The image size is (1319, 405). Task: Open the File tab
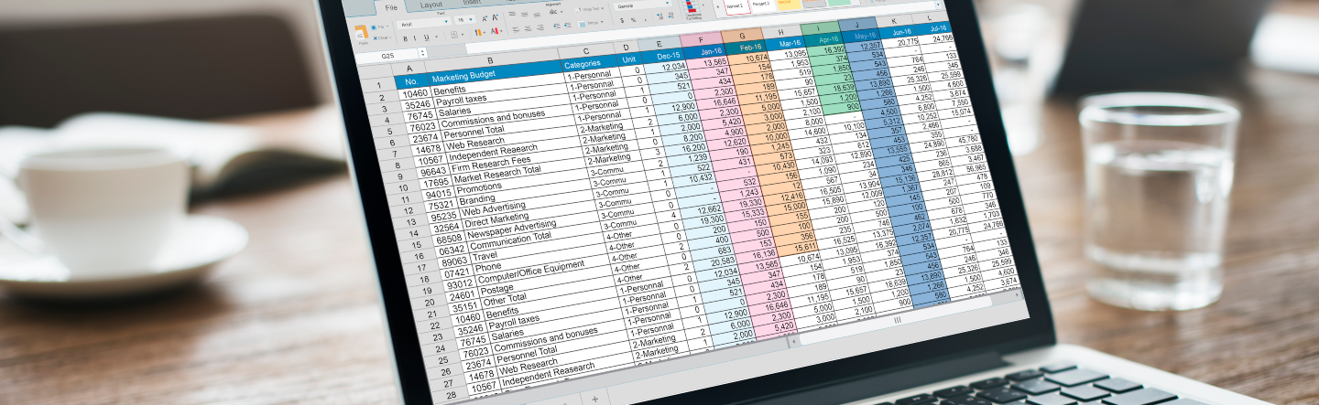391,7
